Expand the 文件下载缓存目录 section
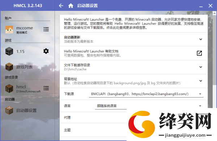Screen dimensions: 217x141 click(x=134, y=67)
